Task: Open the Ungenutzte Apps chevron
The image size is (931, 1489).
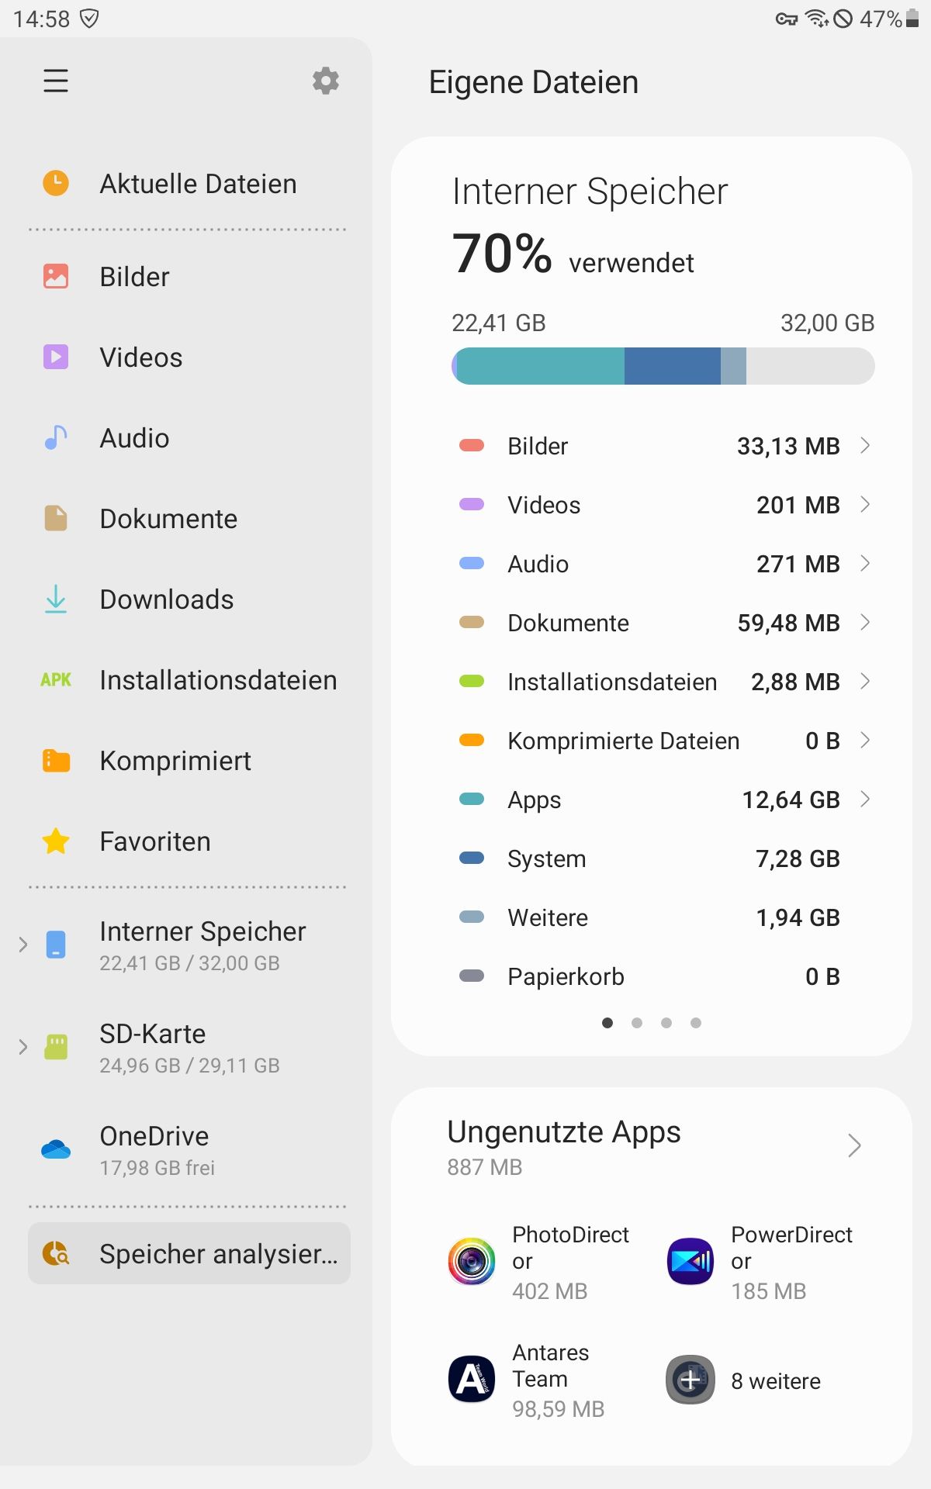Action: [854, 1145]
